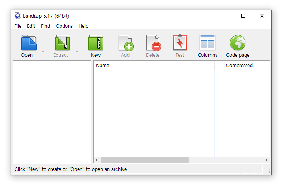This screenshot has height=186, width=287.
Task: Click the Test archive icon
Action: [180, 42]
